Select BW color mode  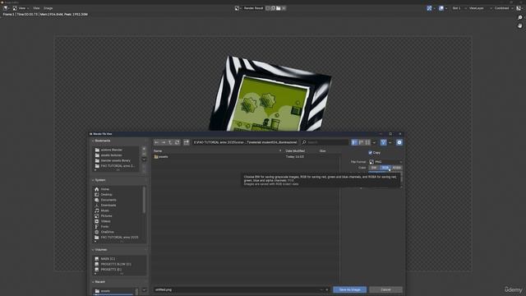(374, 168)
